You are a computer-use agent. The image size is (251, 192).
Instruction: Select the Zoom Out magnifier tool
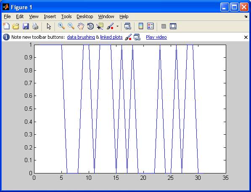pyautogui.click(x=71, y=26)
